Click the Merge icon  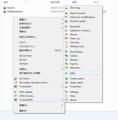66,60
